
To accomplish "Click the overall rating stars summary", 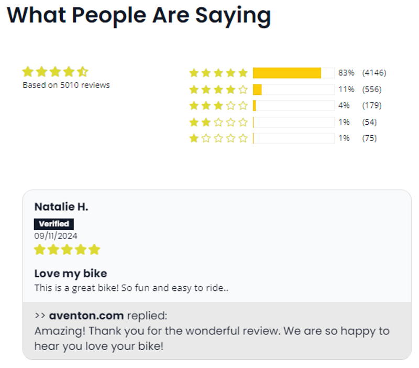I will [x=55, y=72].
